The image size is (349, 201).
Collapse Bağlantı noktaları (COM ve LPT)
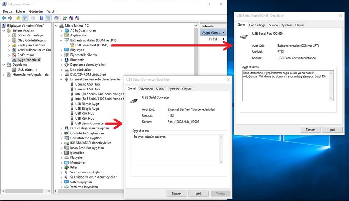61,40
